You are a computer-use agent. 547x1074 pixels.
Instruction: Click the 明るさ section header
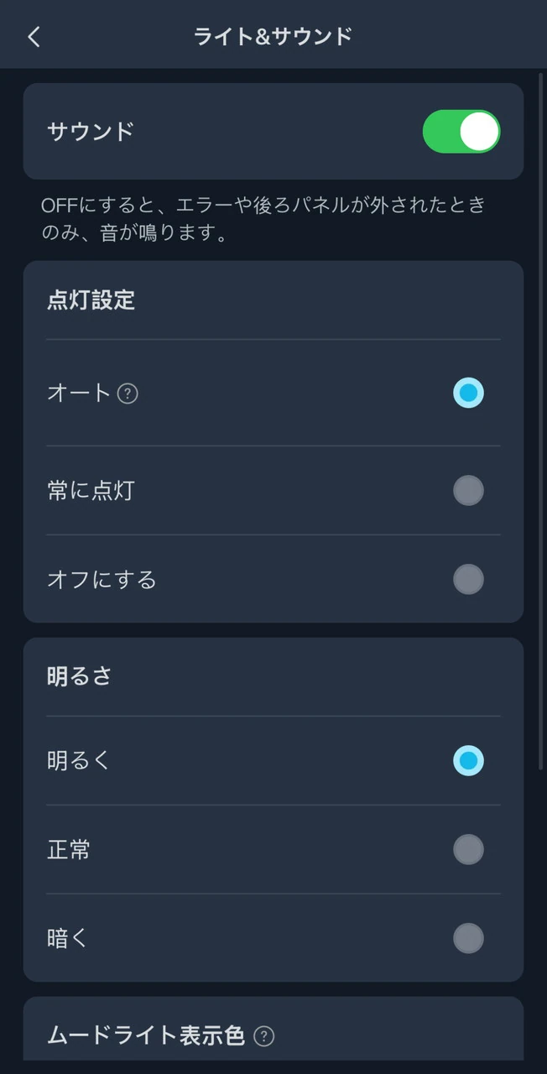click(x=80, y=677)
